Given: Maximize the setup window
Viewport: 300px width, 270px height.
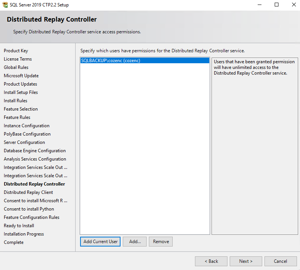Looking at the screenshot, I should point(277,5).
